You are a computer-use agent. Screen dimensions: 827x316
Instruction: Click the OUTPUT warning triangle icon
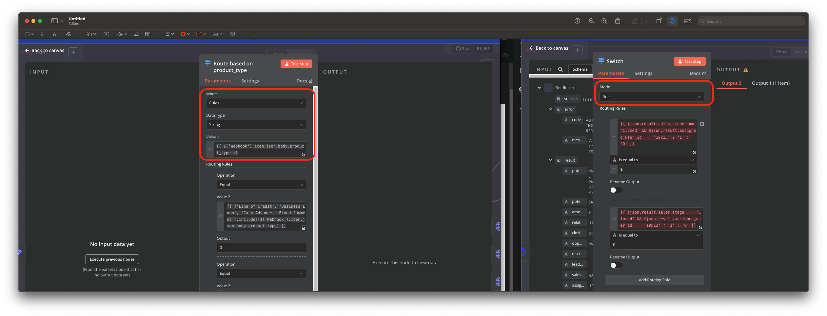tap(746, 70)
